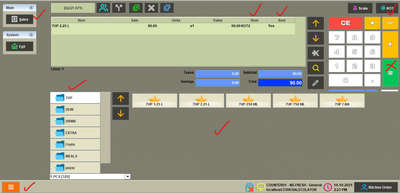The height and width of the screenshot is (193, 400).
Task: Click the orange grid menu button at bottom left
Action: (x=11, y=187)
